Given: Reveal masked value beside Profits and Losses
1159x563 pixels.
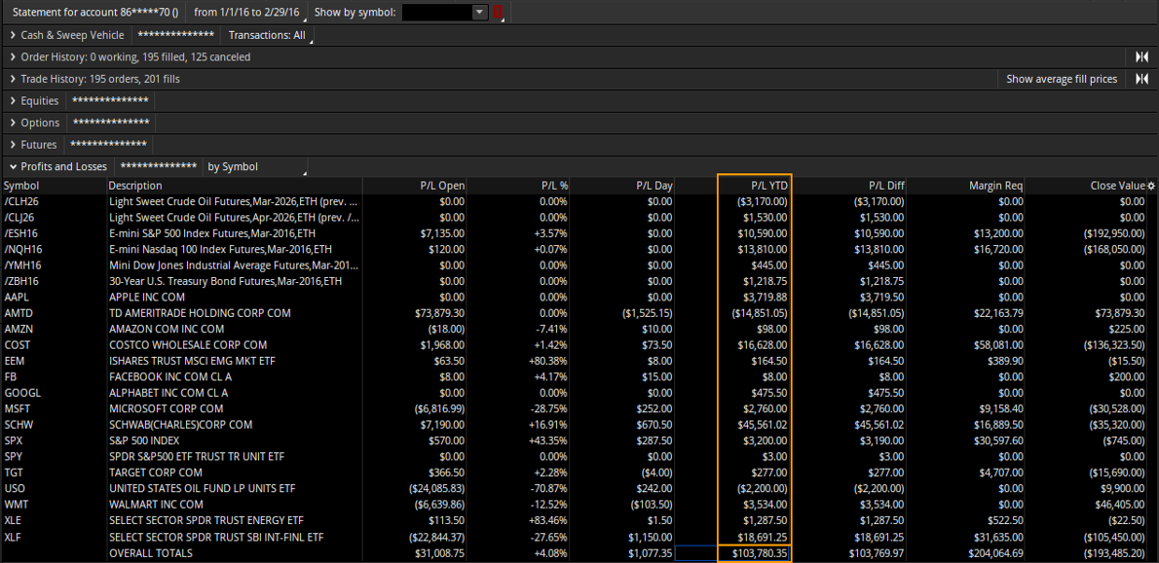Looking at the screenshot, I should pos(158,166).
